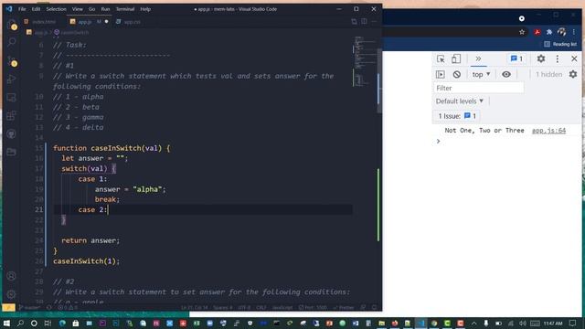585x329 pixels.
Task: Click the JavaScript language mode in status bar
Action: [x=282, y=308]
